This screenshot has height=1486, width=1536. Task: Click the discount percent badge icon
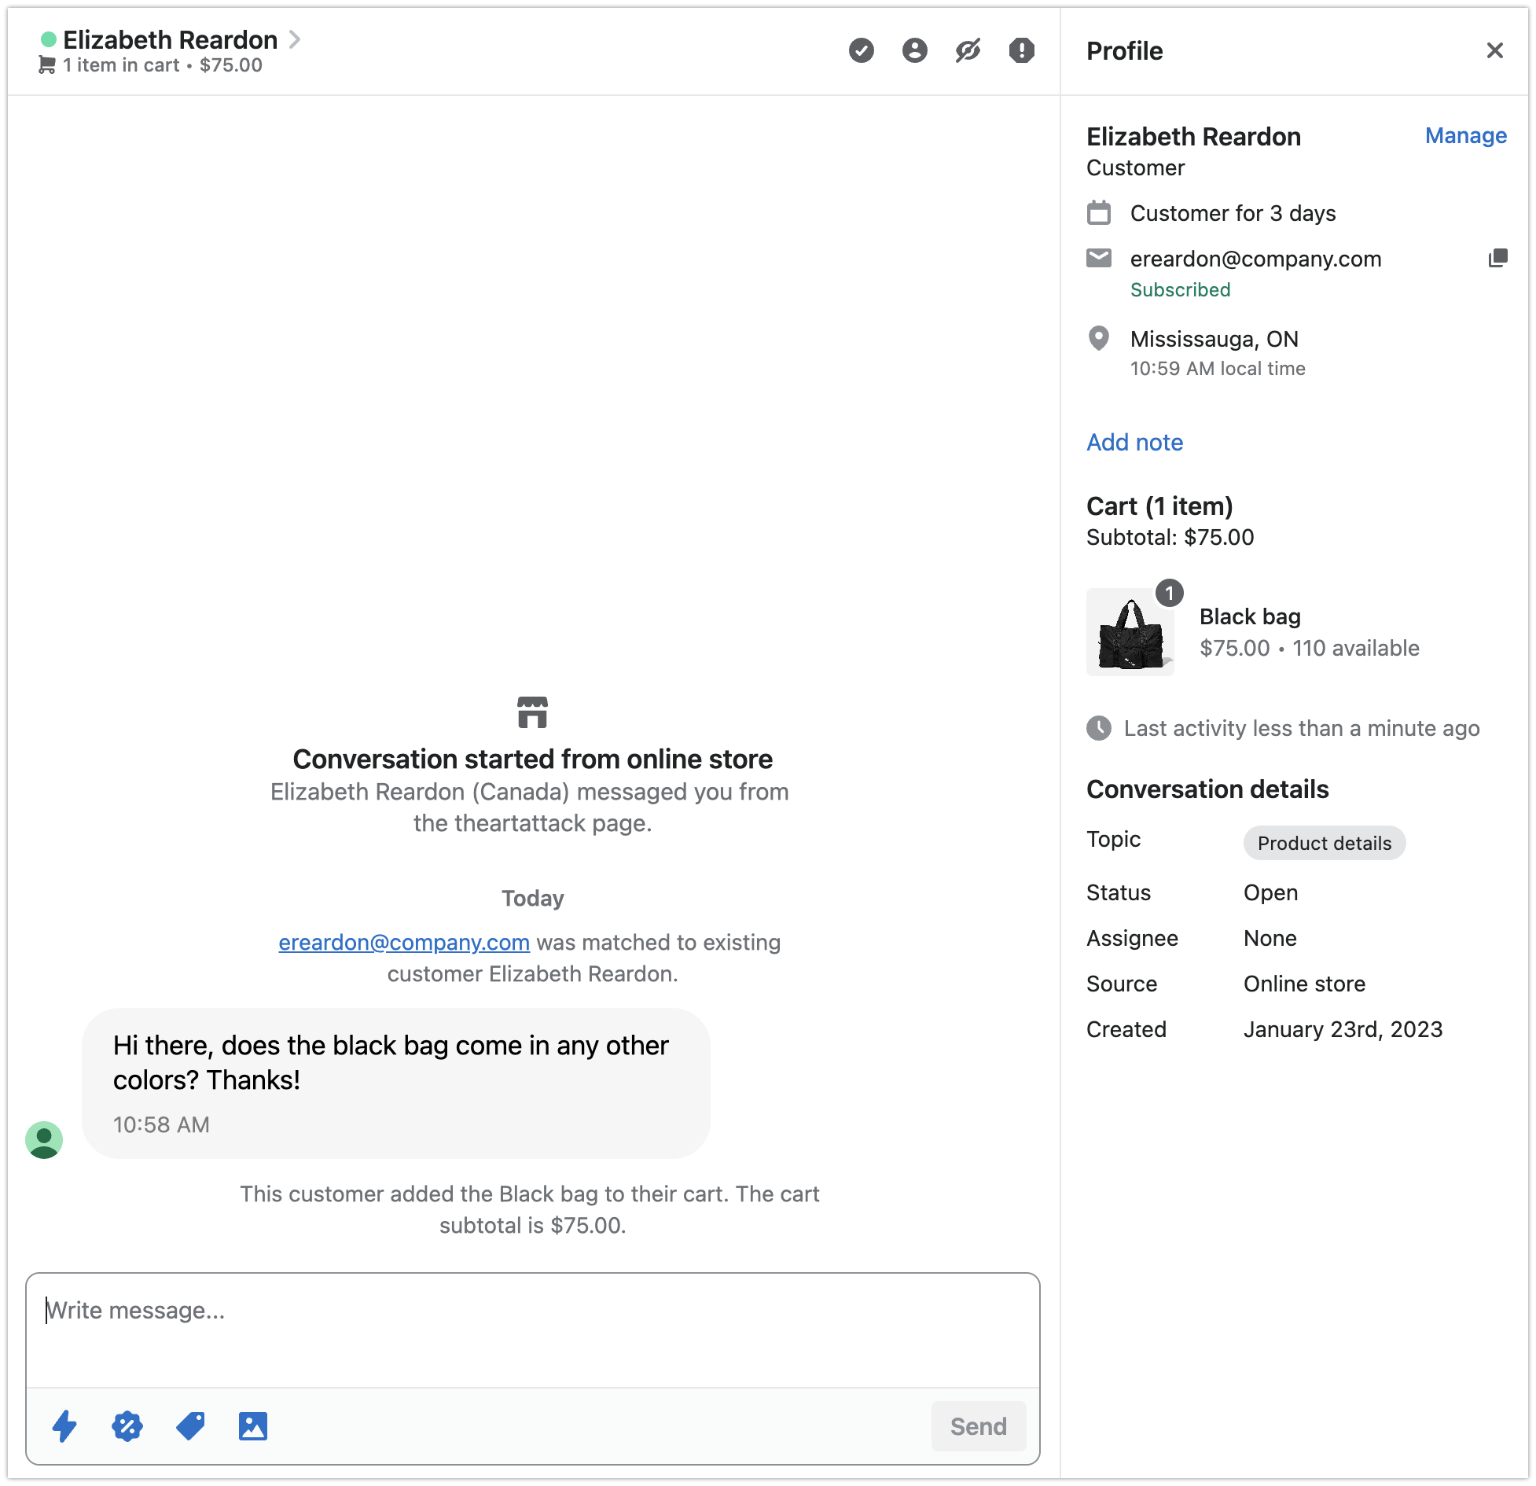pos(127,1425)
